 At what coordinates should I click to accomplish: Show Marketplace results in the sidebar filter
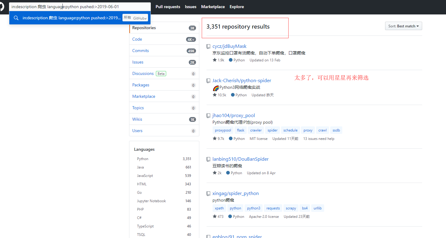pyautogui.click(x=164, y=96)
